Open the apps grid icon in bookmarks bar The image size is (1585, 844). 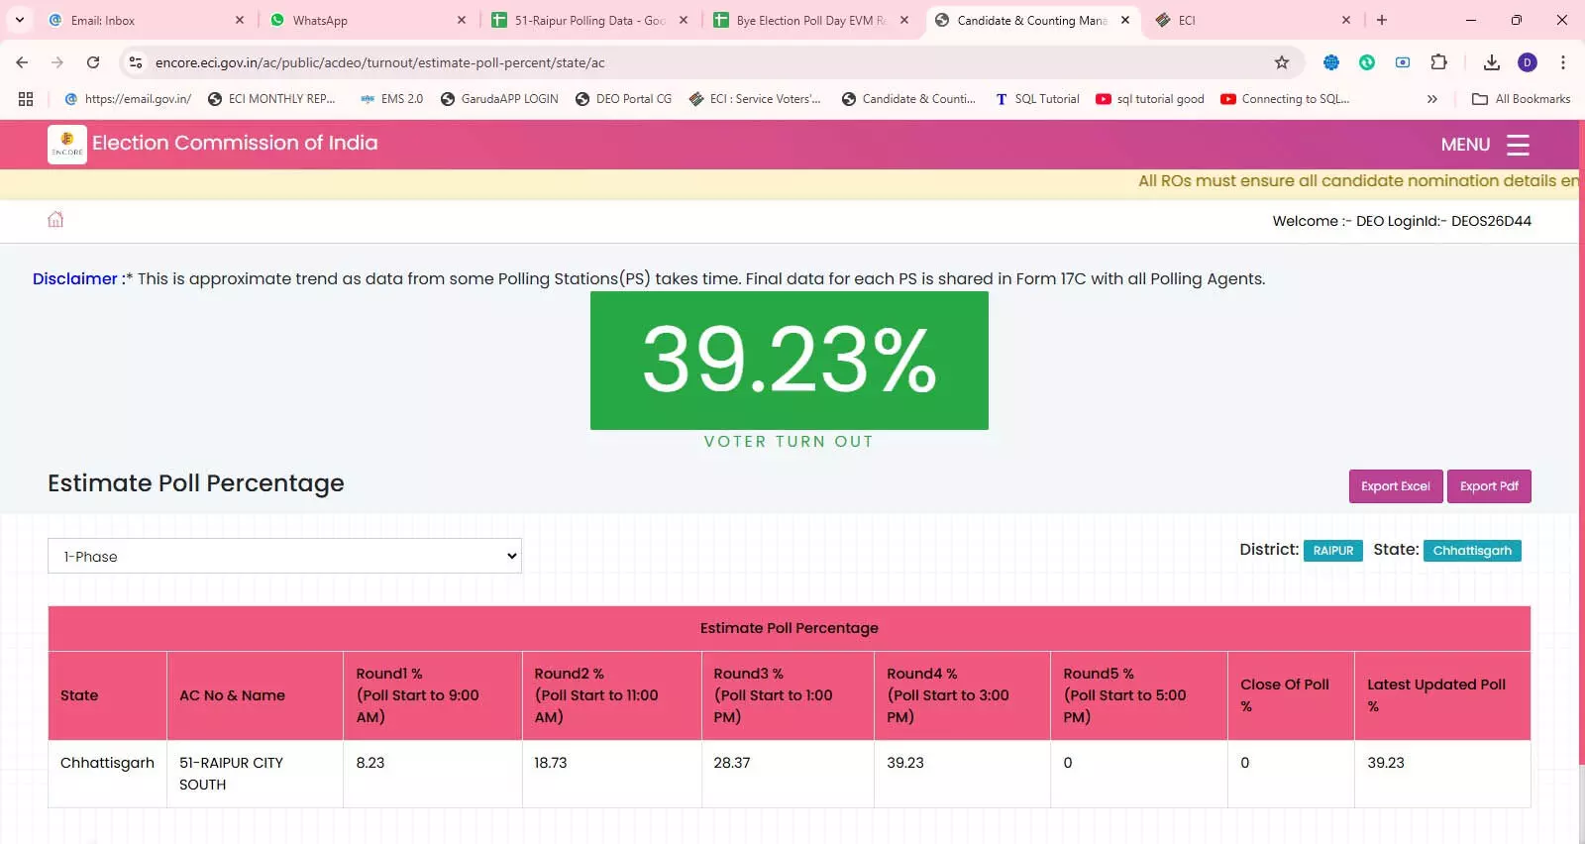coord(26,99)
